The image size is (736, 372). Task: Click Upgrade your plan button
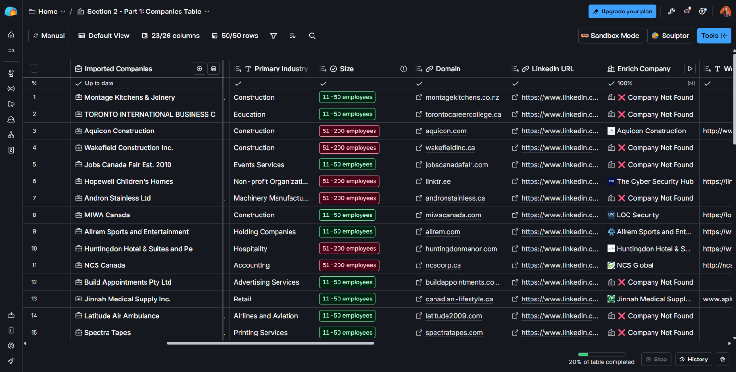pos(622,12)
